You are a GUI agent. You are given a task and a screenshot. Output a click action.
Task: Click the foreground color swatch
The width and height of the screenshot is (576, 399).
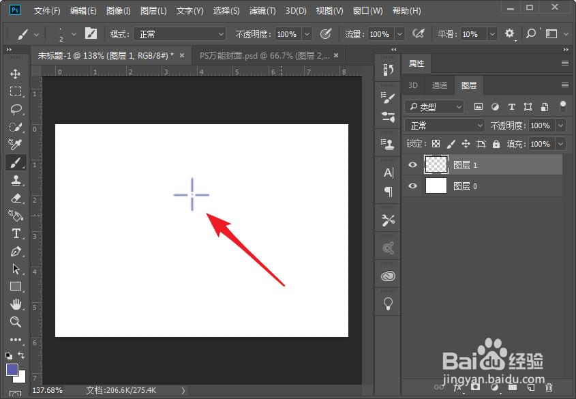point(12,370)
